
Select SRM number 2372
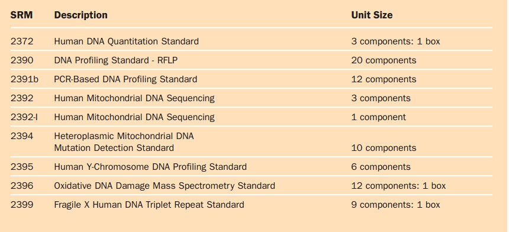coord(22,41)
